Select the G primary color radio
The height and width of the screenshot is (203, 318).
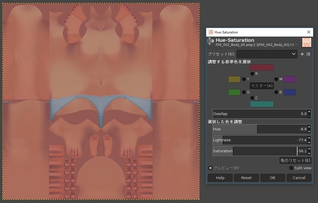(x=244, y=92)
